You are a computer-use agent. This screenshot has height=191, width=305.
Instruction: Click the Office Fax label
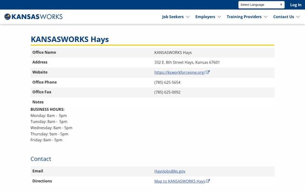point(42,92)
